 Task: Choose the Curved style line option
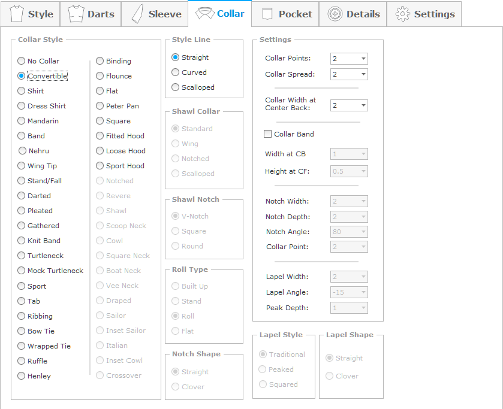176,72
